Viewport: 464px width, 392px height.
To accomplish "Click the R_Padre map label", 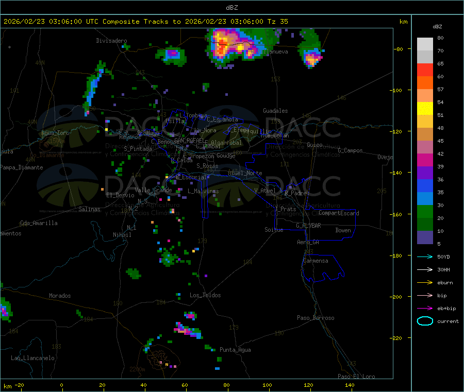I will (x=295, y=193).
